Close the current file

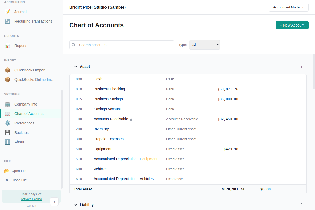(19, 180)
